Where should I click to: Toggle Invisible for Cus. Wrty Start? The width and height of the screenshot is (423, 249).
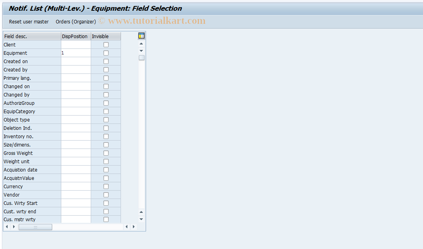click(106, 203)
